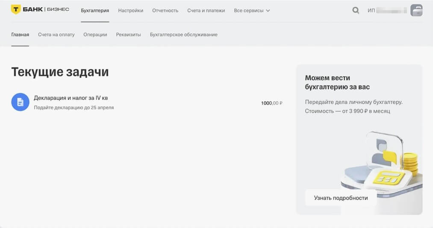
Task: Open Счета и платежи in top menu
Action: (x=206, y=10)
